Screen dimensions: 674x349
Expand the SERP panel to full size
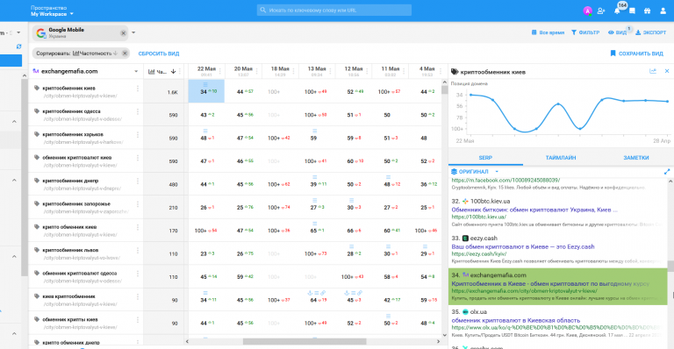[x=667, y=172]
